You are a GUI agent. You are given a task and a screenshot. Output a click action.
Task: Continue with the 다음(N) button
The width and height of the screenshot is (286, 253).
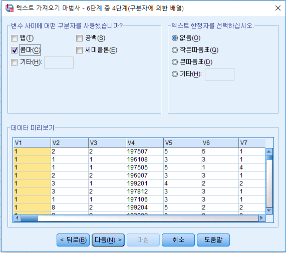108,240
